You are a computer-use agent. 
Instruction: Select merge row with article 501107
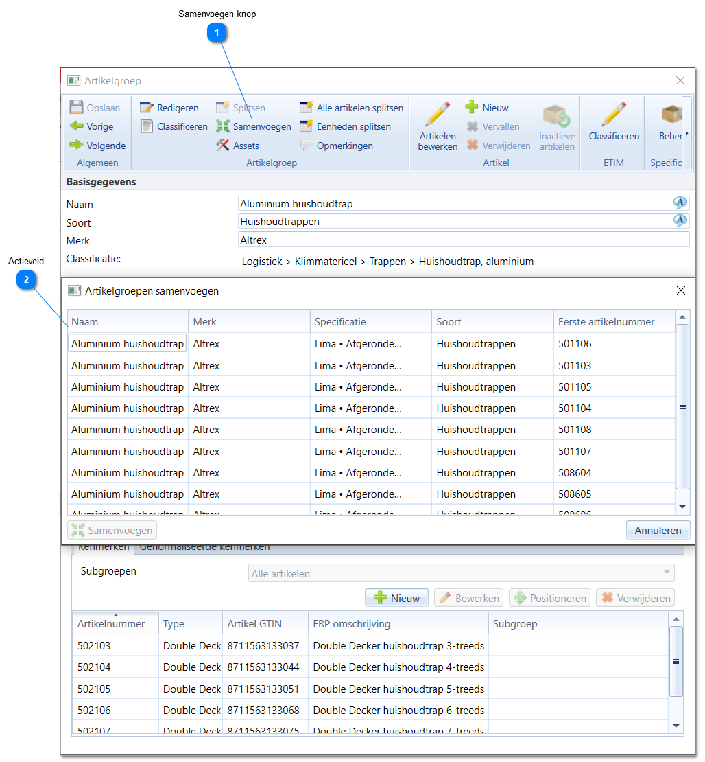tap(372, 452)
